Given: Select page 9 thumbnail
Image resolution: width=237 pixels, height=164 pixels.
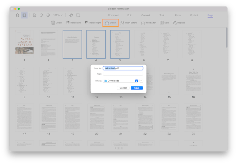Looking at the screenshot, I should pos(24,81).
